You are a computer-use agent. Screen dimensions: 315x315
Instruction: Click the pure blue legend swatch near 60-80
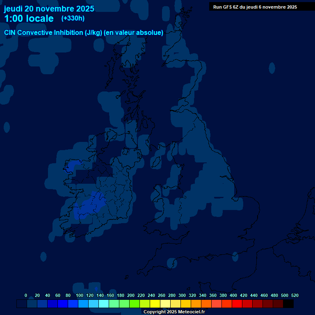(63, 304)
